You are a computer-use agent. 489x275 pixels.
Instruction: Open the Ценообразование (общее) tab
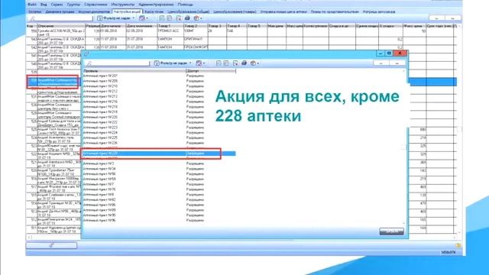189,11
